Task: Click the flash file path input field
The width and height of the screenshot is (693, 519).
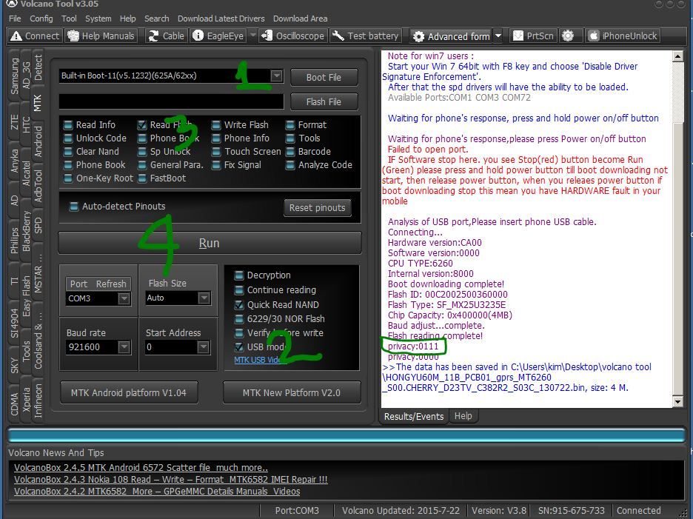Action: point(170,101)
